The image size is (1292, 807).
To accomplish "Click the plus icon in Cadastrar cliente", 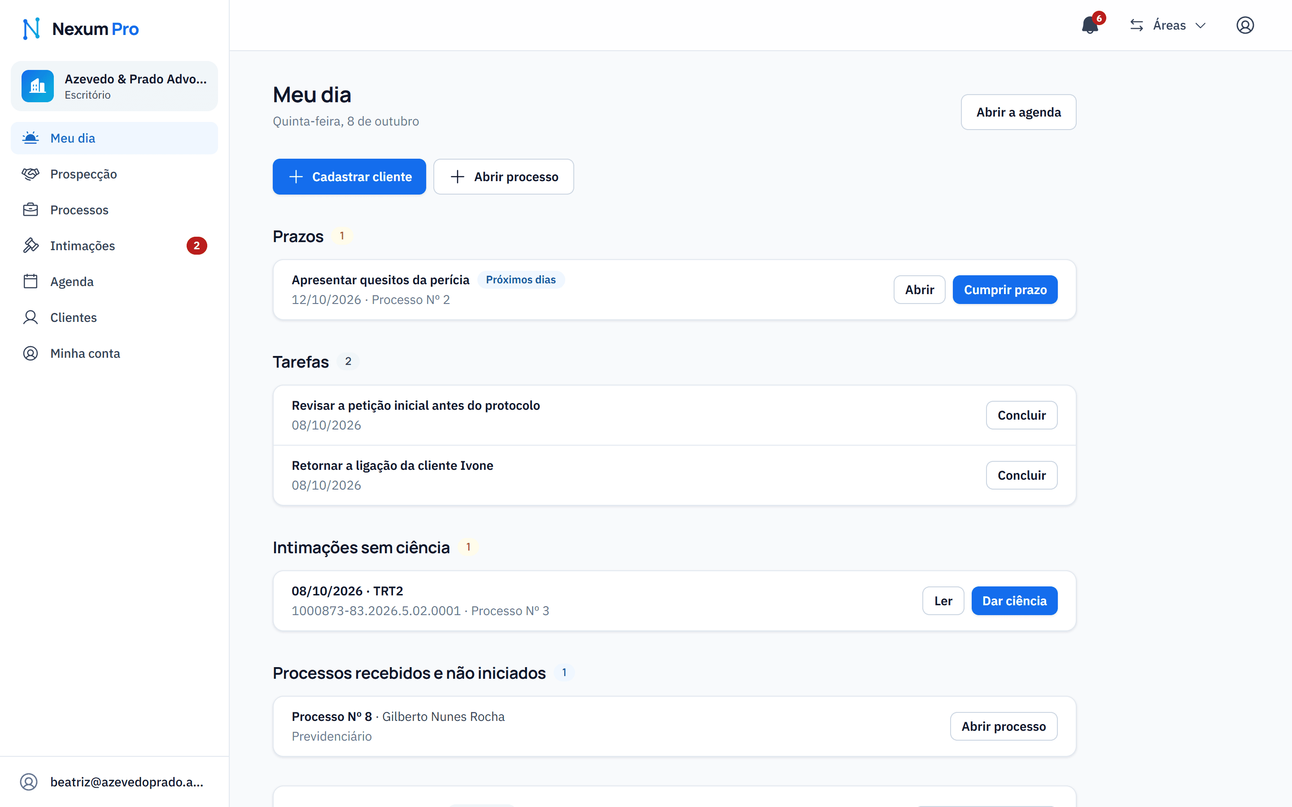I will pyautogui.click(x=296, y=177).
